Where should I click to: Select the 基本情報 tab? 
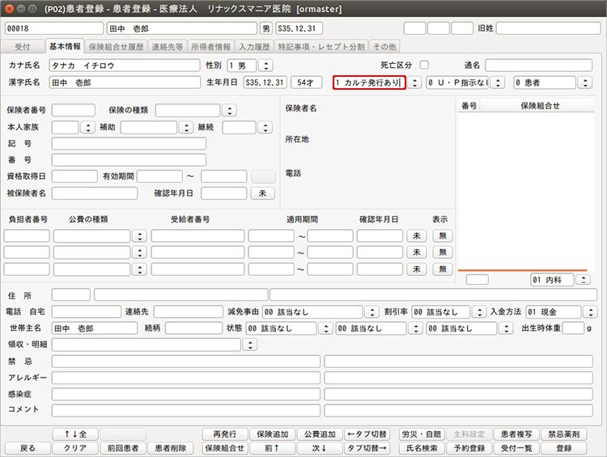[x=65, y=46]
